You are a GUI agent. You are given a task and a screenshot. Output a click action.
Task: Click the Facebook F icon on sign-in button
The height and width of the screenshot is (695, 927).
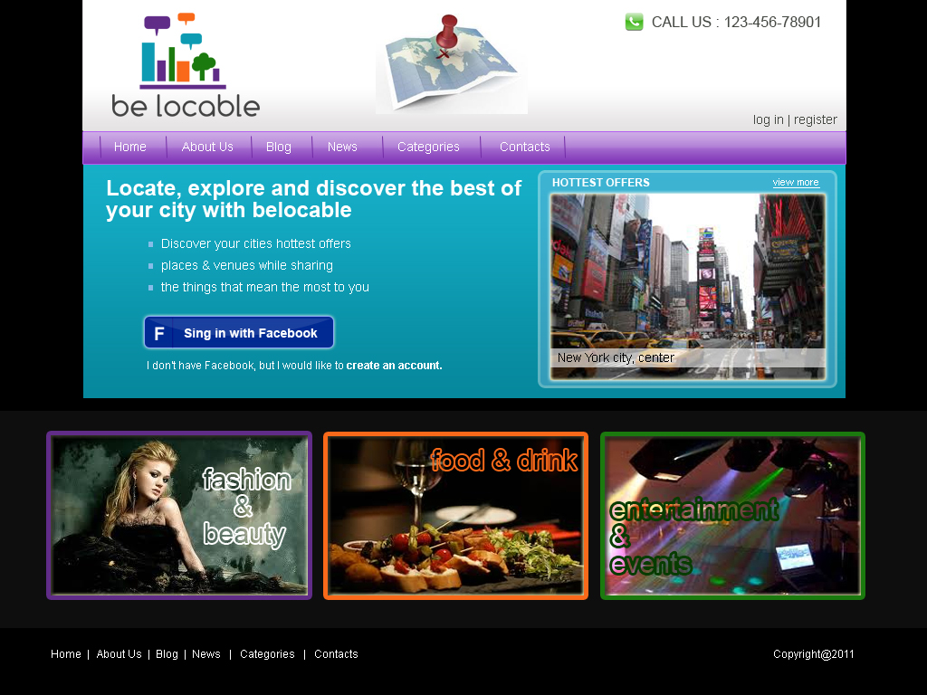159,333
